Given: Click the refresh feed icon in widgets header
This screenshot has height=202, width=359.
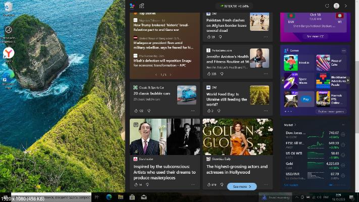Looking at the screenshot, I should pos(327,6).
